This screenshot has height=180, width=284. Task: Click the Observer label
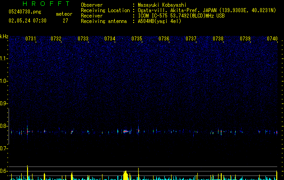[92, 5]
